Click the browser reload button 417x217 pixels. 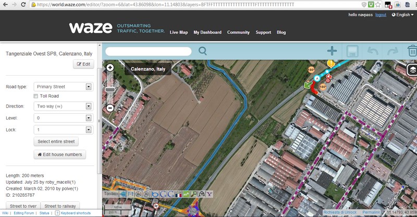23,5
